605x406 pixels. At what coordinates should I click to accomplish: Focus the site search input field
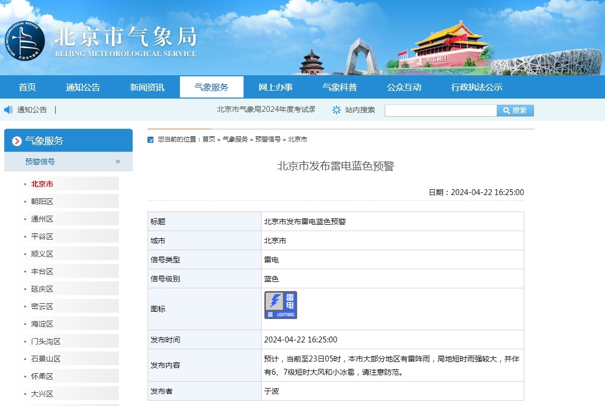440,111
